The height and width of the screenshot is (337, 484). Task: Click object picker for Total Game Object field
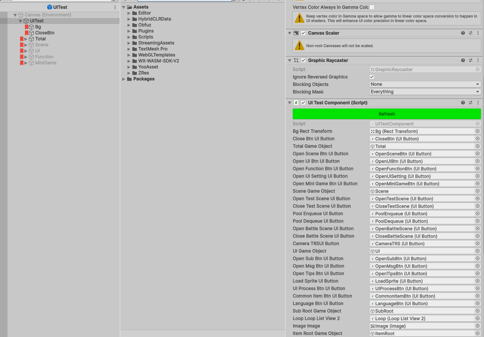pyautogui.click(x=478, y=146)
